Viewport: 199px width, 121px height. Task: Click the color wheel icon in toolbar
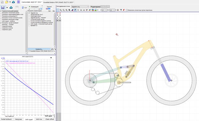(x=93, y=10)
